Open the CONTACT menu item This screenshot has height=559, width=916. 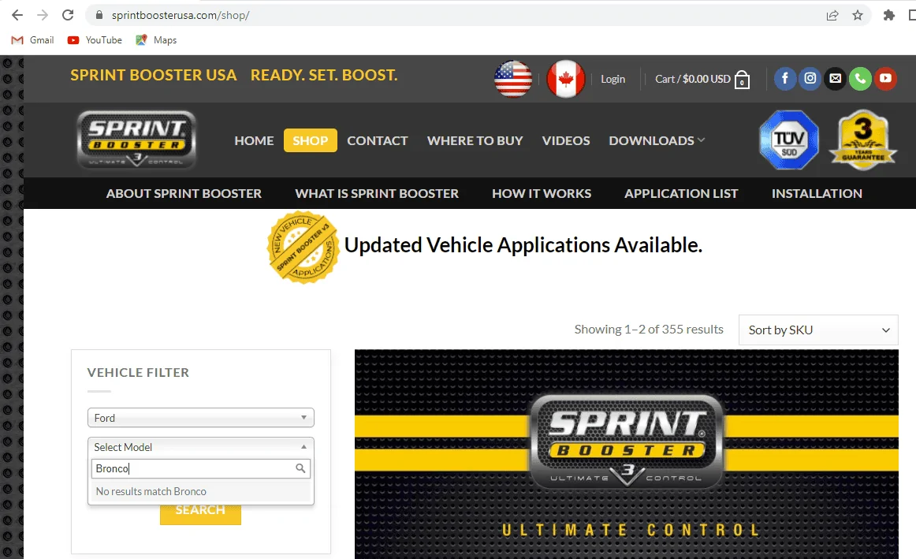point(378,141)
